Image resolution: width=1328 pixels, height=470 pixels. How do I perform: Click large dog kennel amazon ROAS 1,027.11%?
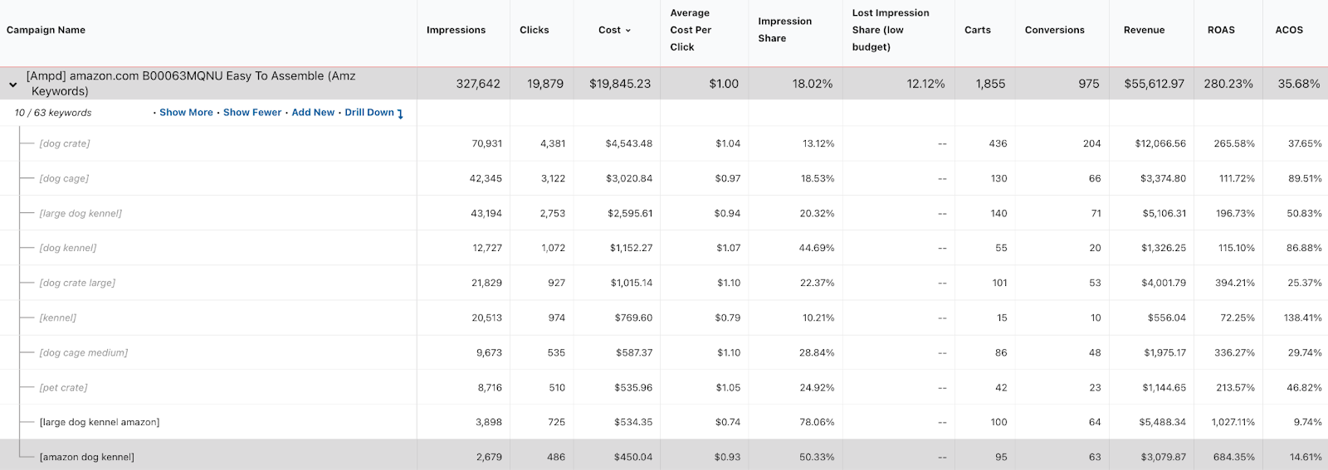pyautogui.click(x=1233, y=422)
